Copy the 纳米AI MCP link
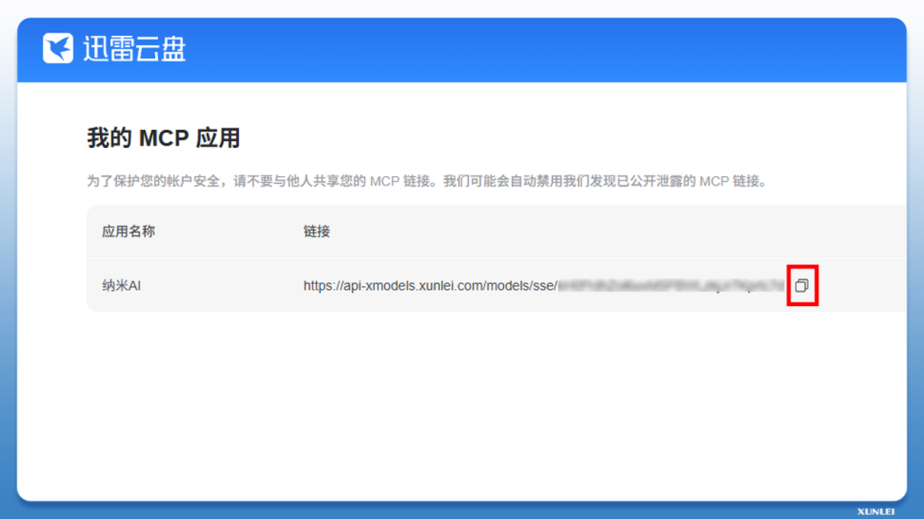Viewport: 924px width, 519px height. click(x=802, y=286)
